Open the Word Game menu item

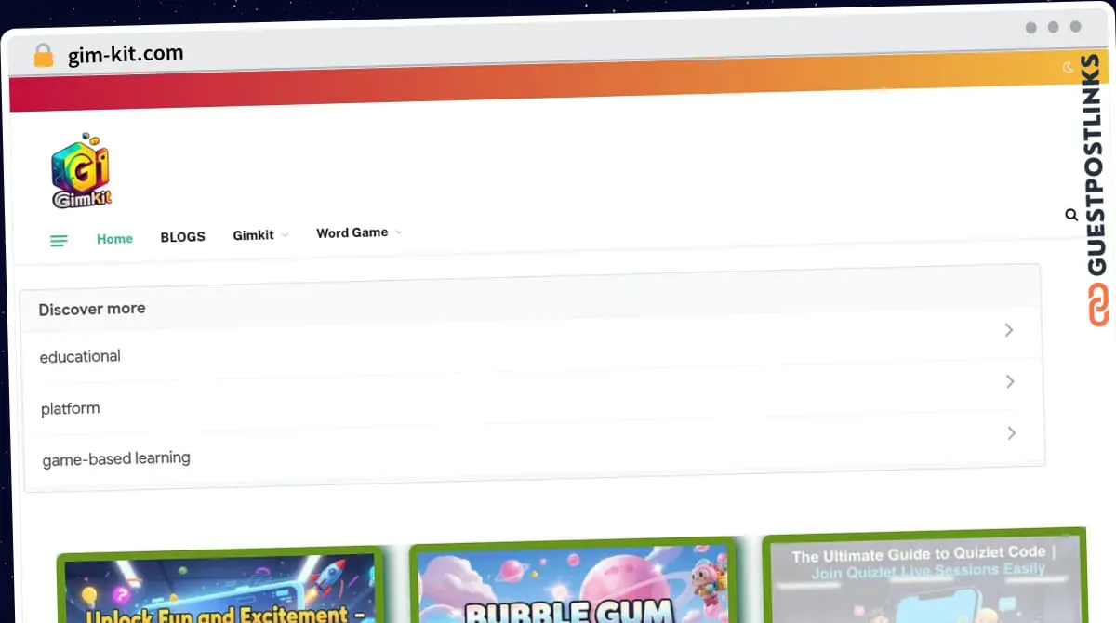[x=352, y=232]
